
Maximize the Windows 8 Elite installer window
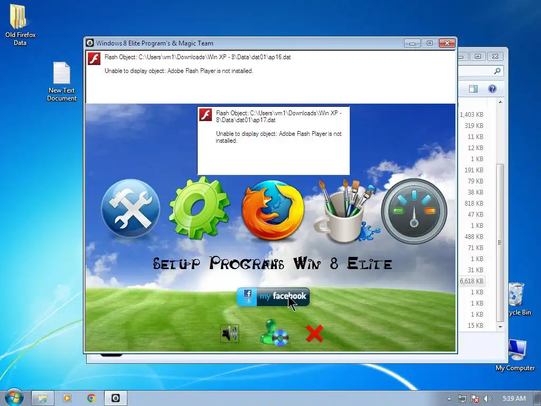coord(430,43)
